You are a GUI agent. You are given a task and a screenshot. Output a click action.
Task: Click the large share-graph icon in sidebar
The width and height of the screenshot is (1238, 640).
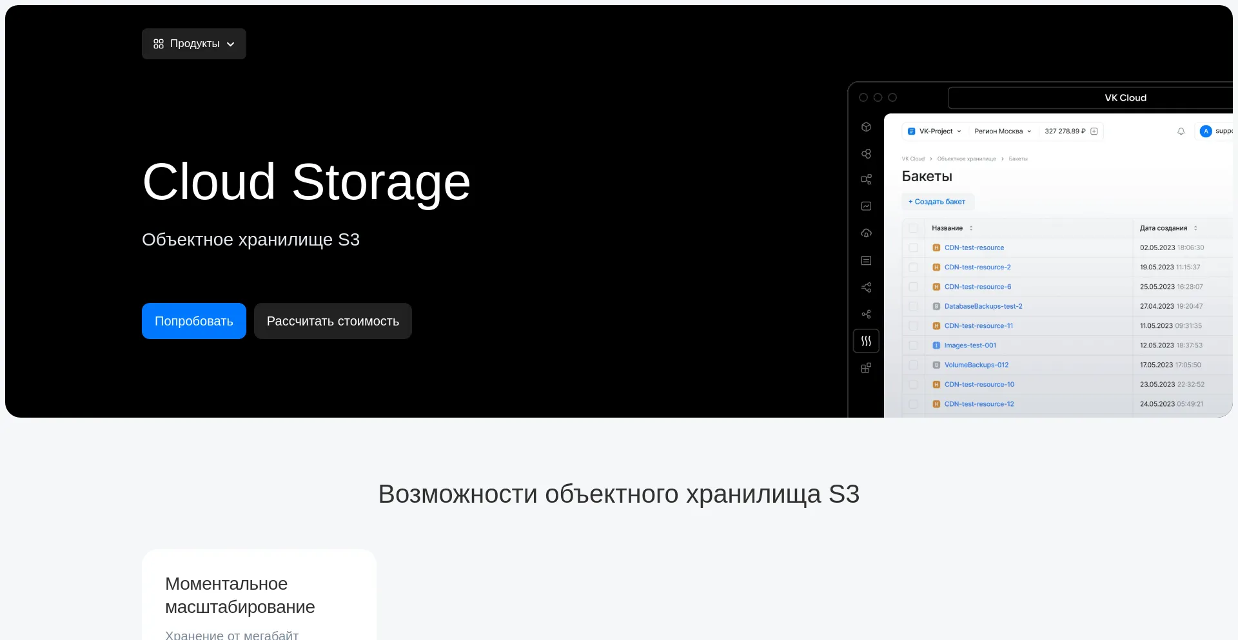tap(866, 287)
